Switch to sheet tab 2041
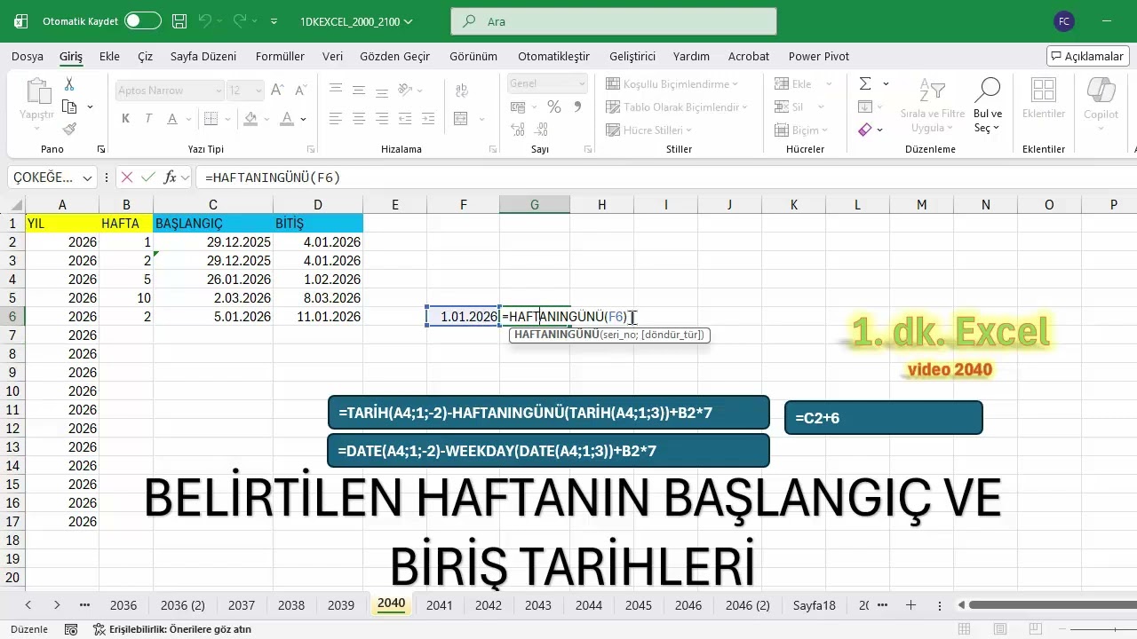Screen dimensions: 1137x639 [x=439, y=605]
